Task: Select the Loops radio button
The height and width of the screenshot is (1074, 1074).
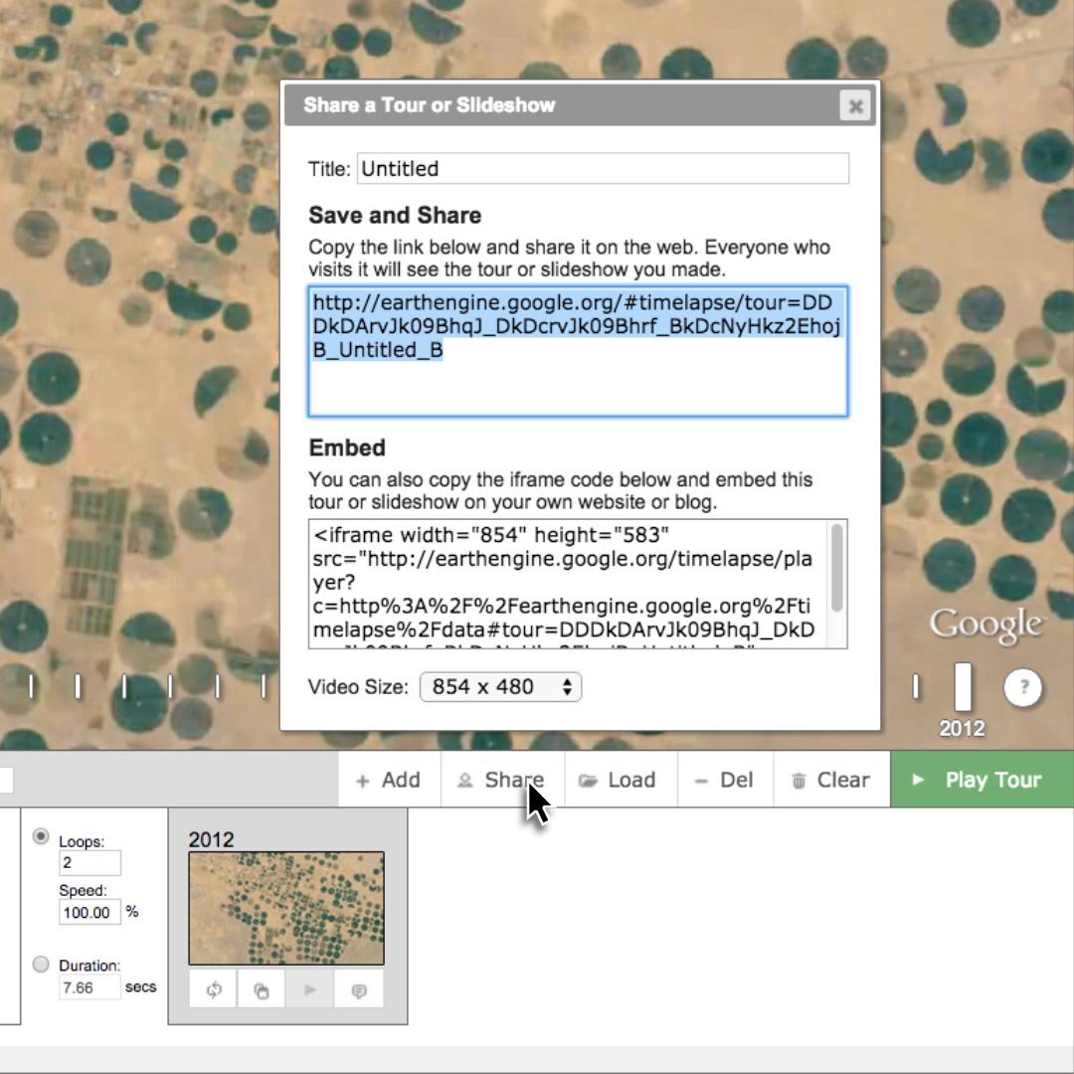Action: pyautogui.click(x=41, y=836)
